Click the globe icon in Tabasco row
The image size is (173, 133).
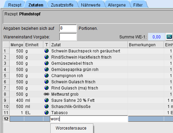tap(46, 113)
